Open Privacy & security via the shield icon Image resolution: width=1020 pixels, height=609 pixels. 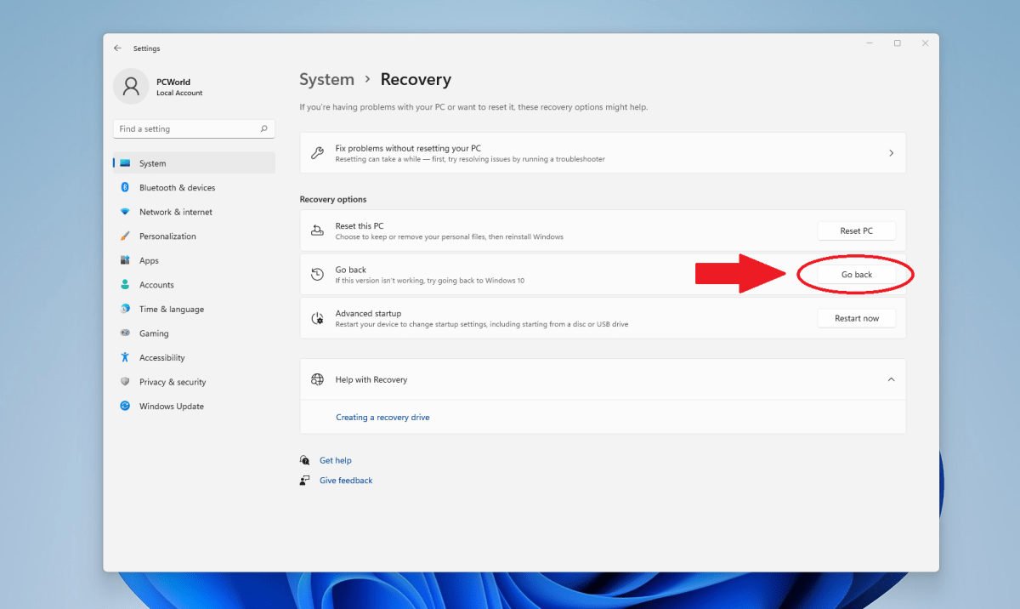(x=126, y=381)
